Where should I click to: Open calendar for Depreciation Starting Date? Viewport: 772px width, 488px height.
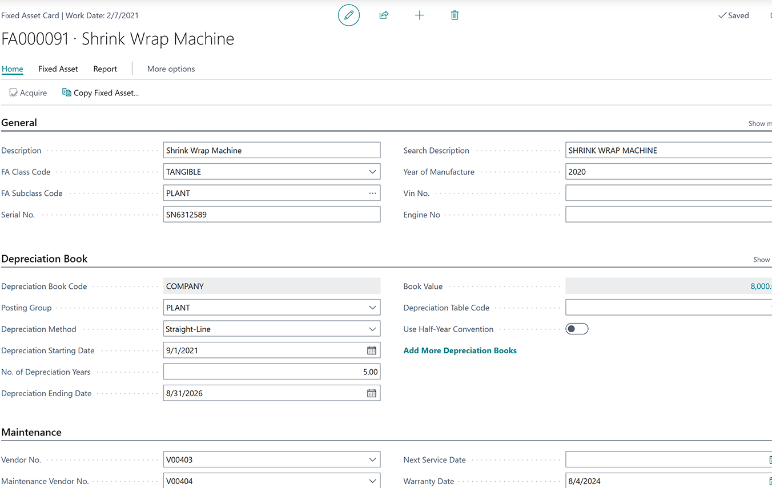(372, 350)
